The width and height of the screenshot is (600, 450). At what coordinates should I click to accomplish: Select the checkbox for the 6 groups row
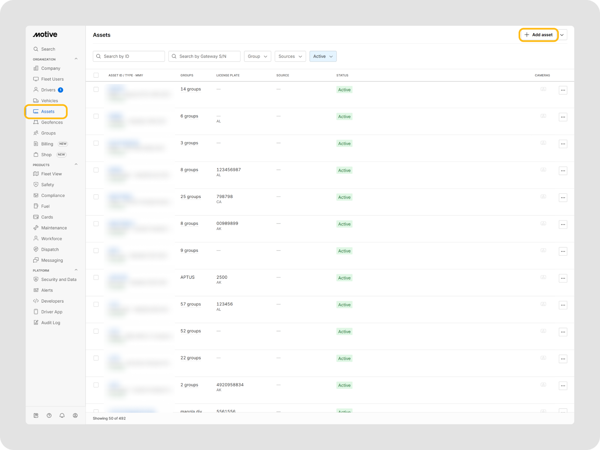(96, 116)
